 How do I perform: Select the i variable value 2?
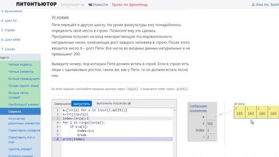(x=208, y=137)
